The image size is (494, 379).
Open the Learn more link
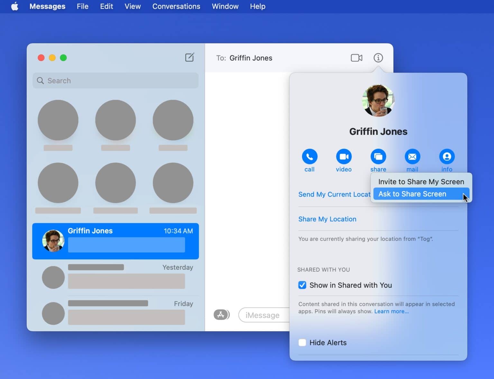pyautogui.click(x=391, y=311)
